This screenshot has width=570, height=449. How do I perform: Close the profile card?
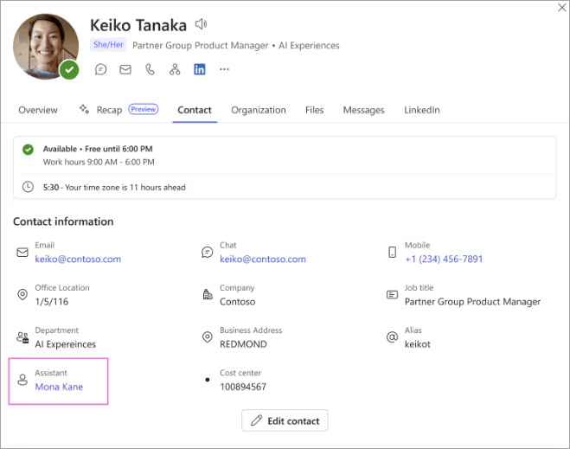tap(561, 8)
